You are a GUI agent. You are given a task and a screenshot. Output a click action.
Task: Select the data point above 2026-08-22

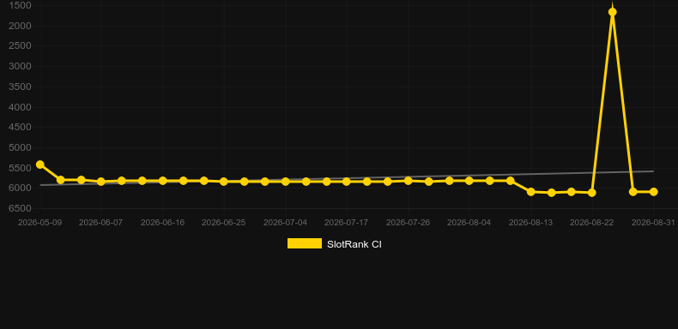(x=592, y=193)
